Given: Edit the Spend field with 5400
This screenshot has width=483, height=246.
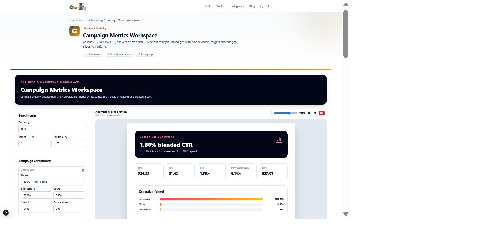Looking at the screenshot, I should tap(36, 209).
